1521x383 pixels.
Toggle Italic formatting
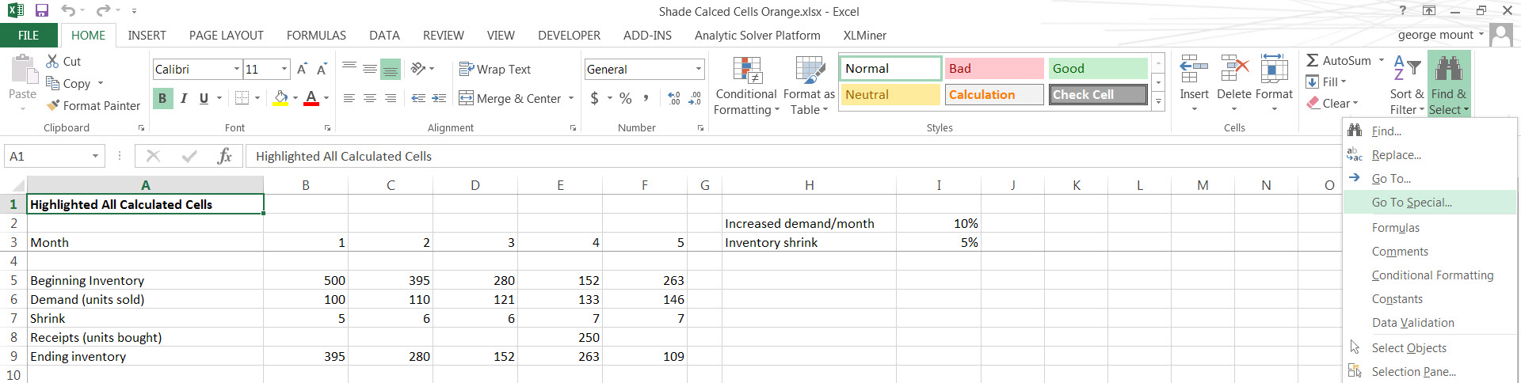(183, 98)
